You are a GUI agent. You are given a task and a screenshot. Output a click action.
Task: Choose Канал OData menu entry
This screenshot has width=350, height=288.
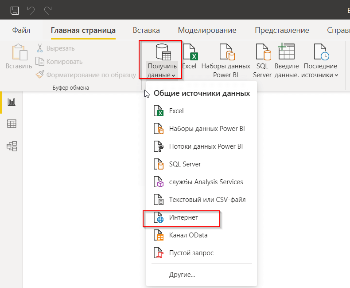[x=202, y=235]
